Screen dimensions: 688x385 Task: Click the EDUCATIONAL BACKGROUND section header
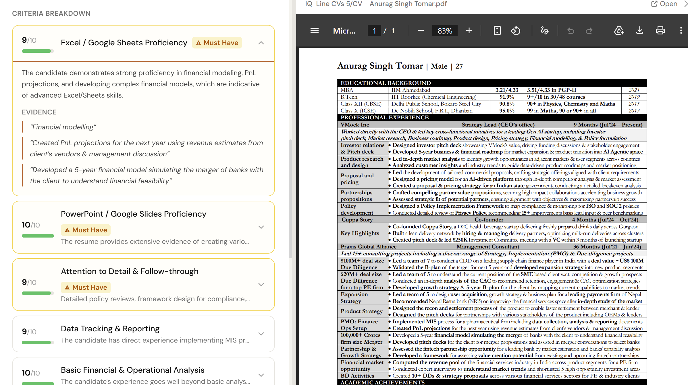click(x=386, y=83)
